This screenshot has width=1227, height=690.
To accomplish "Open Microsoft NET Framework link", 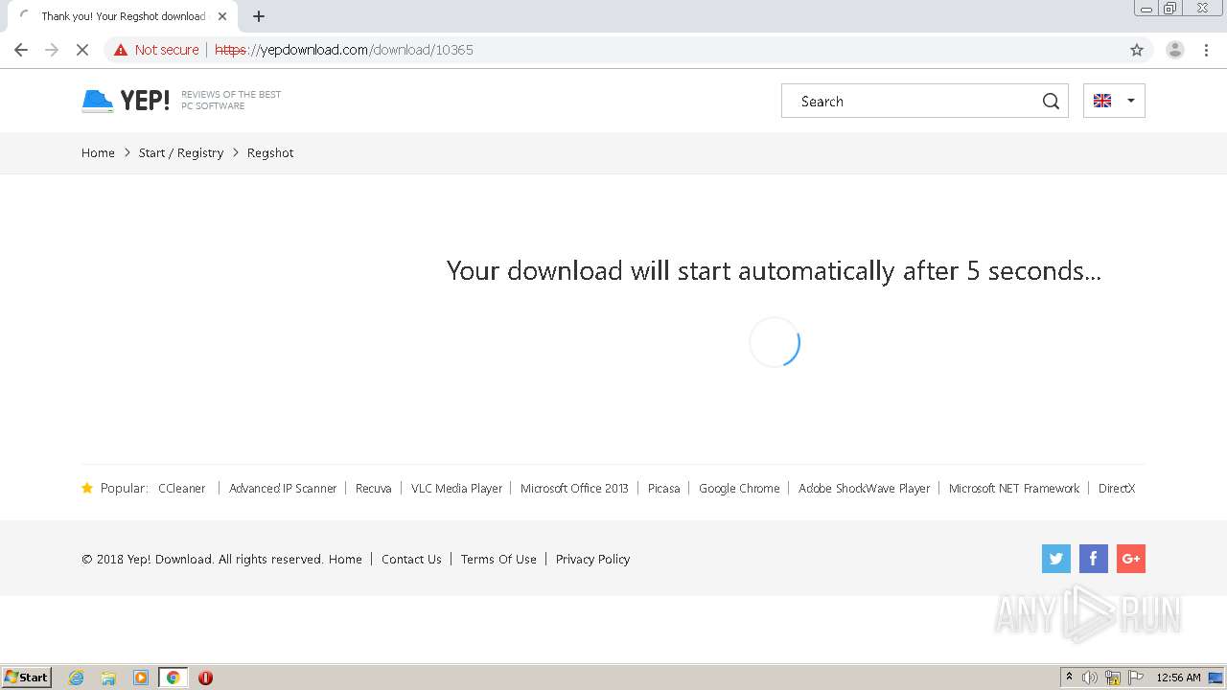I will click(1014, 488).
